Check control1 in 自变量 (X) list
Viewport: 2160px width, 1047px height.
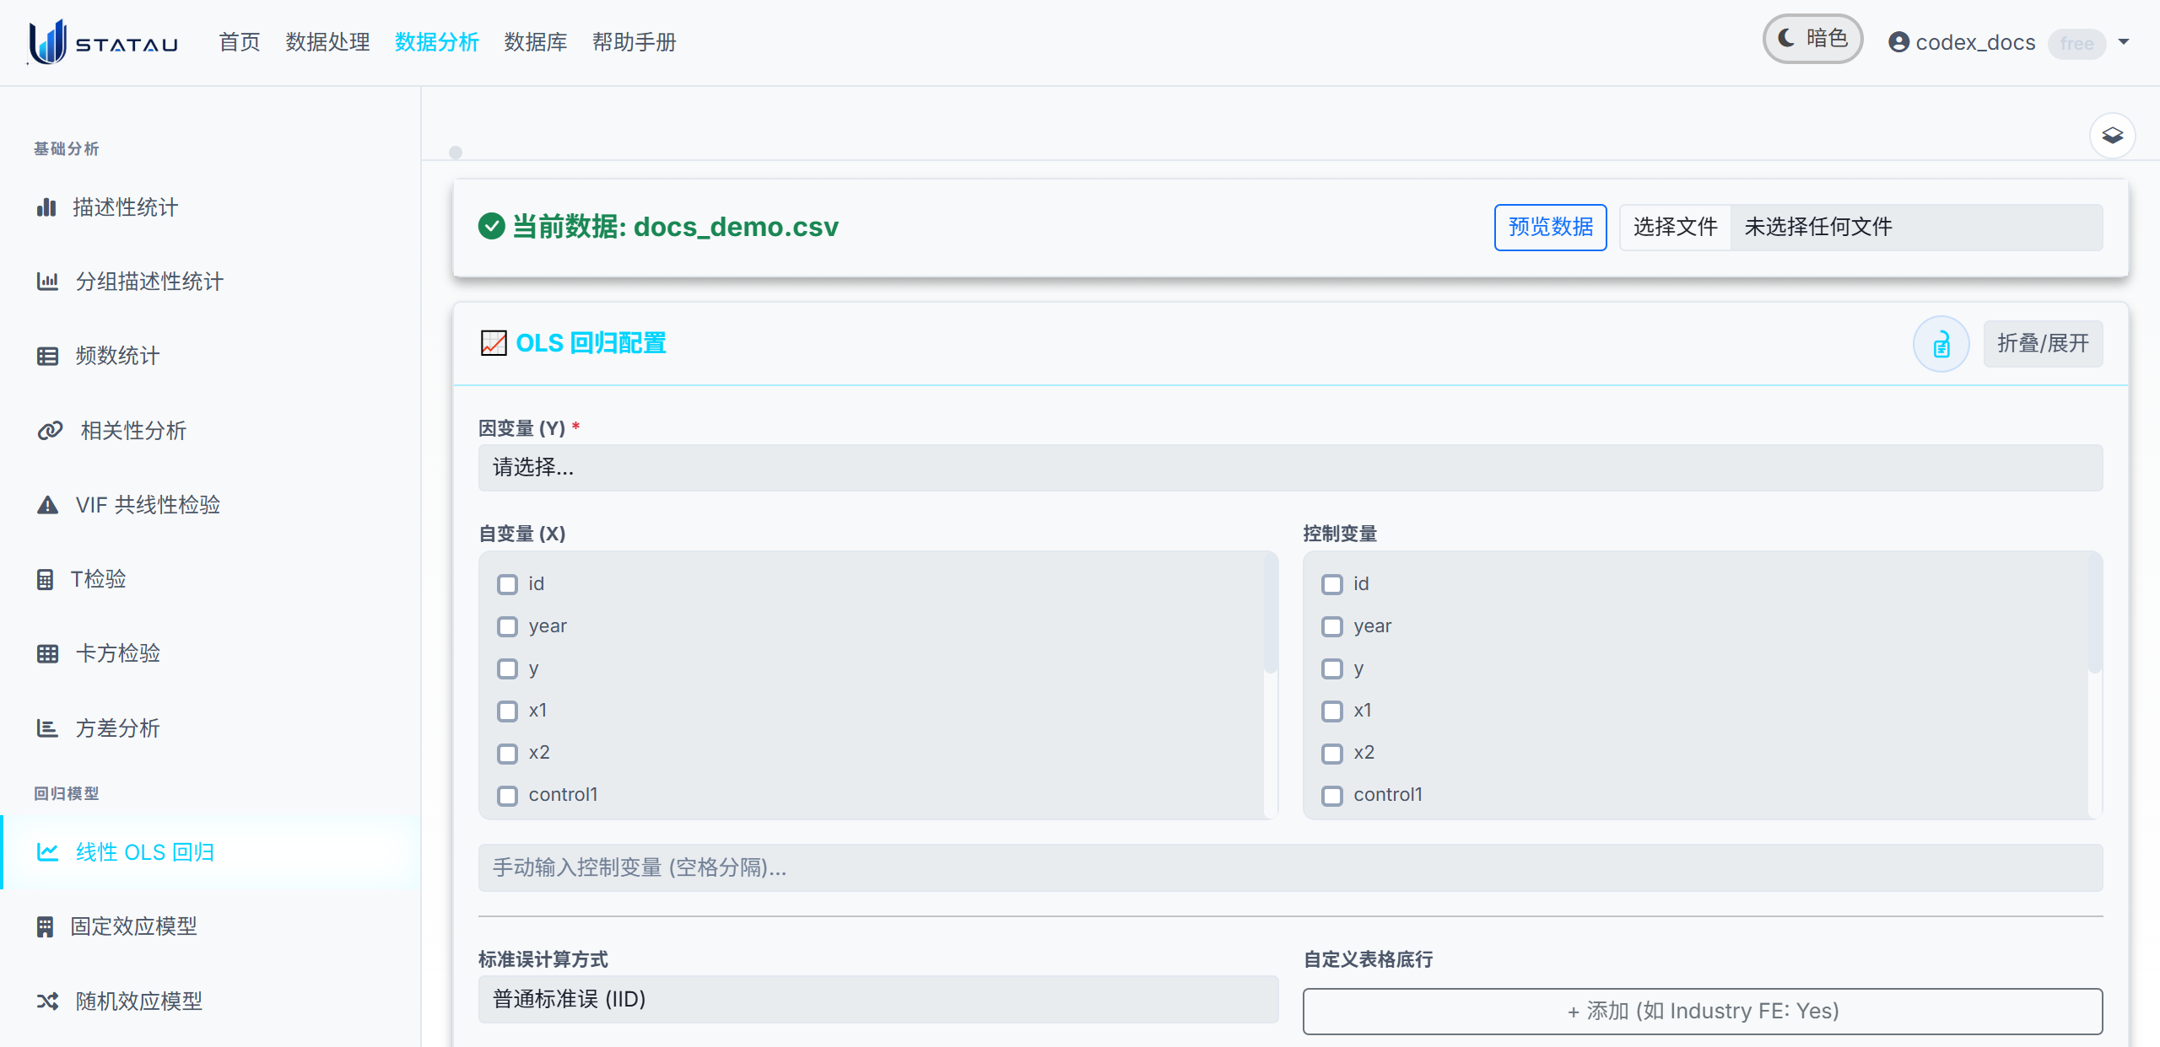tap(507, 795)
